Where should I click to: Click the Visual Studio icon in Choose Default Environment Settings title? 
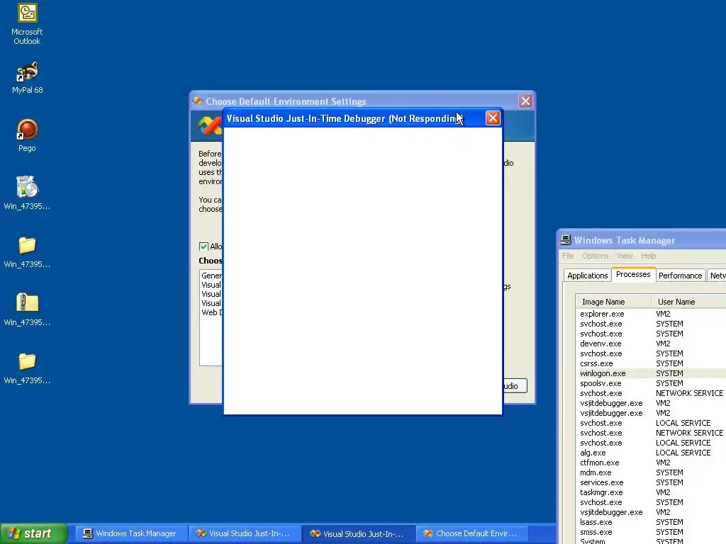coord(199,101)
